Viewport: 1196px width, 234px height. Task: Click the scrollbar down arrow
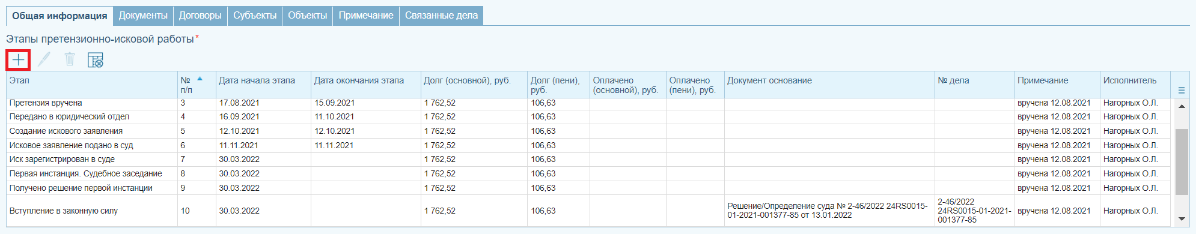tap(1182, 219)
